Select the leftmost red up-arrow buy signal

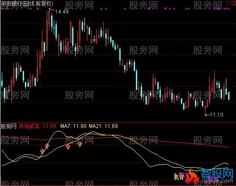42,151
